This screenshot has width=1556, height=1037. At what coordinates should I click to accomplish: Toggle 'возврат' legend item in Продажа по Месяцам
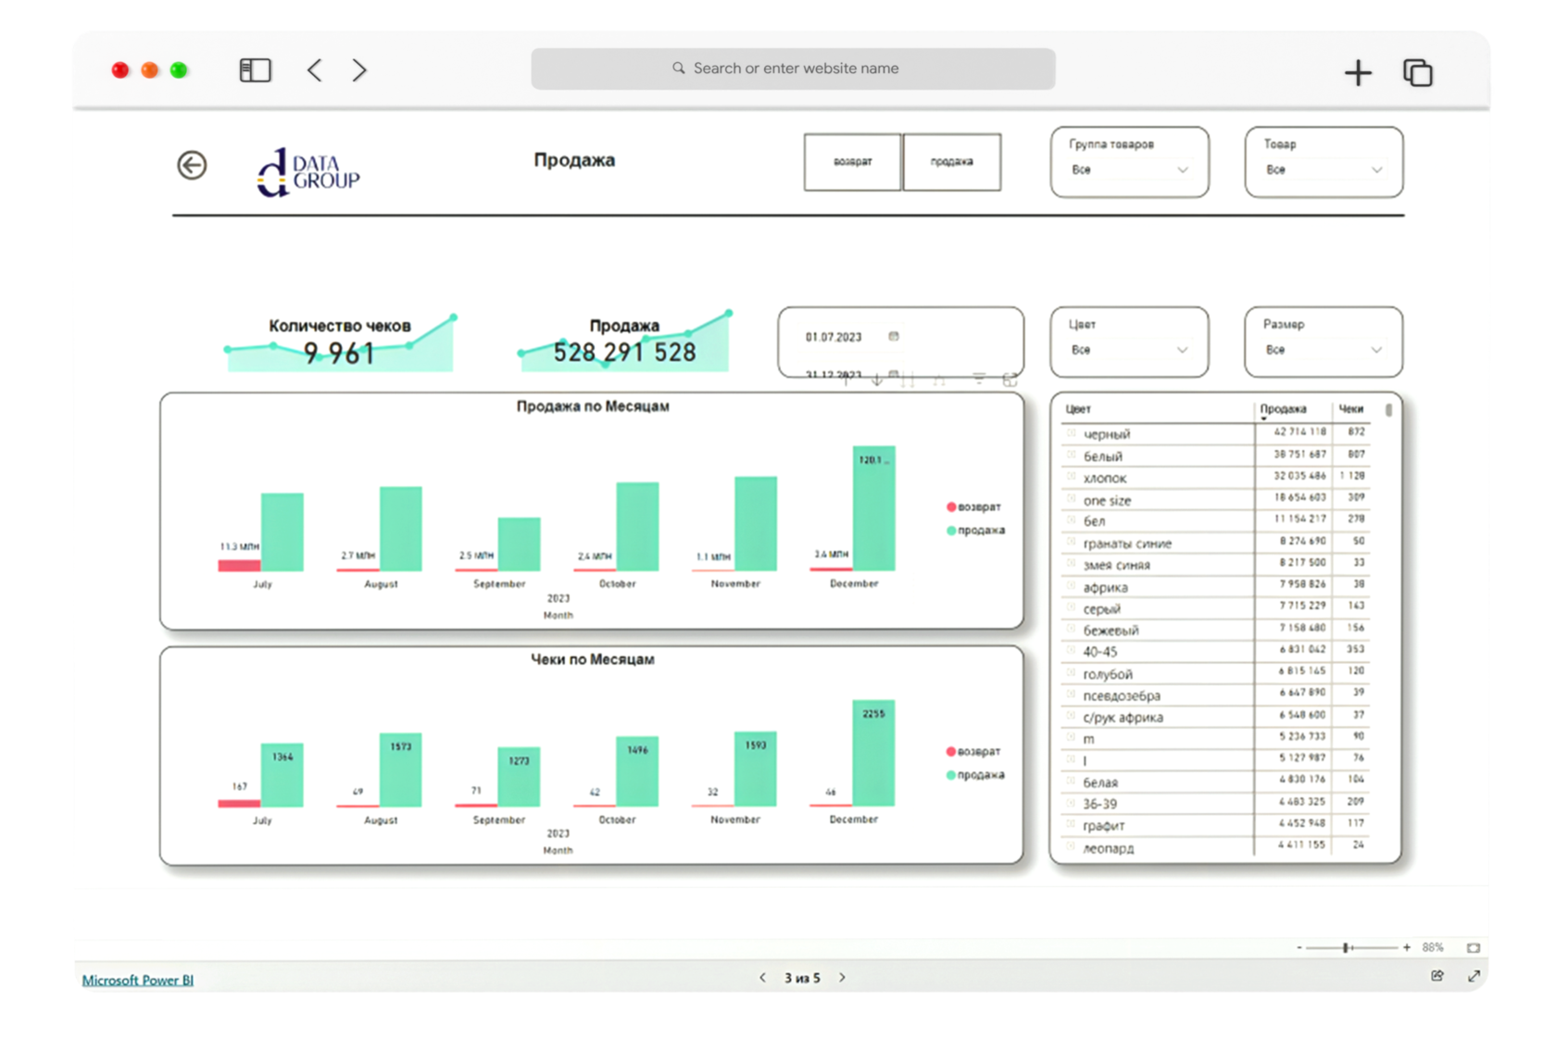pyautogui.click(x=973, y=507)
